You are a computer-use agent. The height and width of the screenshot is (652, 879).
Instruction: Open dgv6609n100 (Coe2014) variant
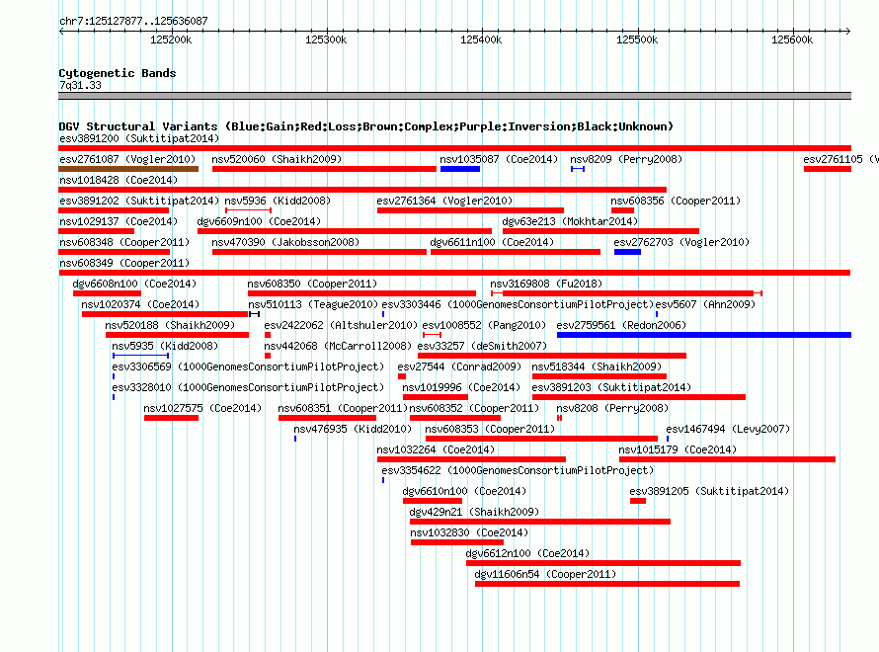click(x=259, y=221)
